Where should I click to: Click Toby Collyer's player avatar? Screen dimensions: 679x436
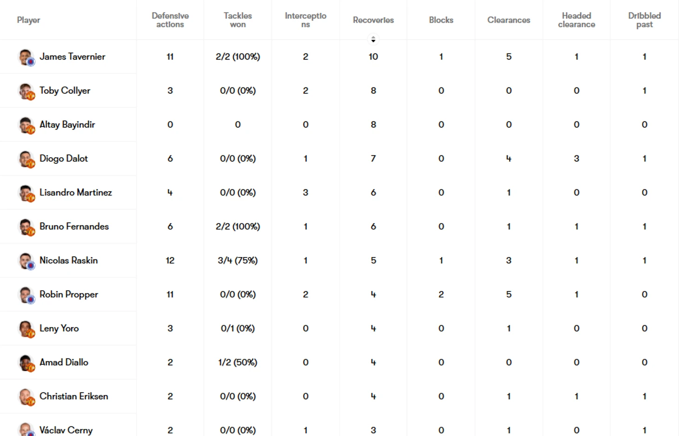[26, 91]
